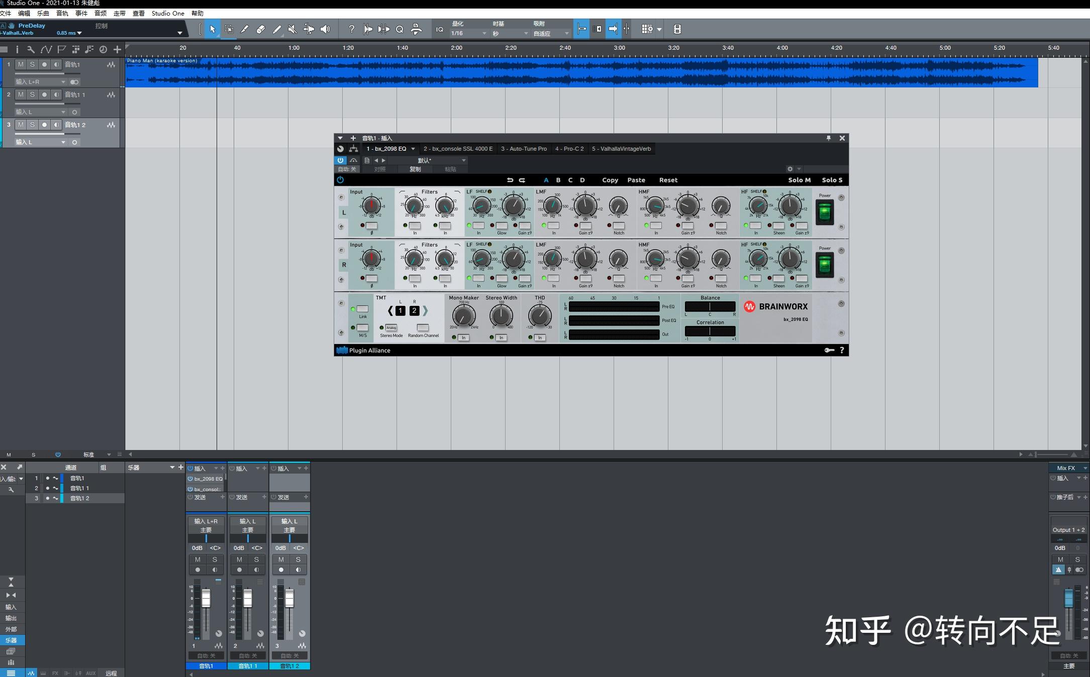
Task: Open the track inspector 'i' icon
Action: (17, 49)
